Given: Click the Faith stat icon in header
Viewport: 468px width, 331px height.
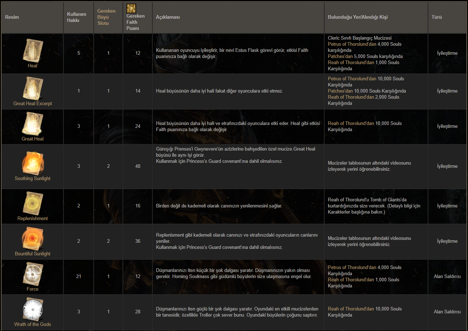Looking at the screenshot, I should (x=131, y=8).
